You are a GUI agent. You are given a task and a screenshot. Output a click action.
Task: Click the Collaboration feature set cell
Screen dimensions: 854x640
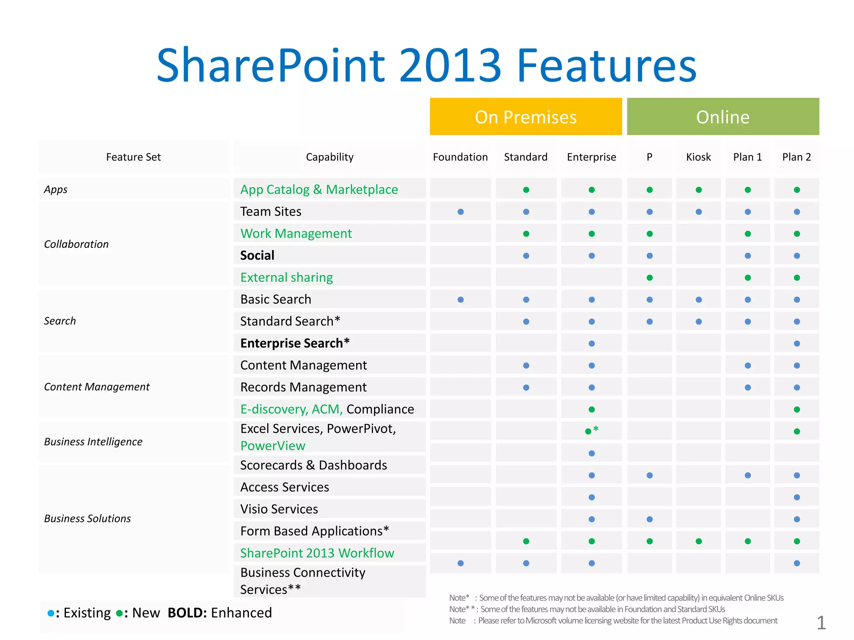(76, 244)
